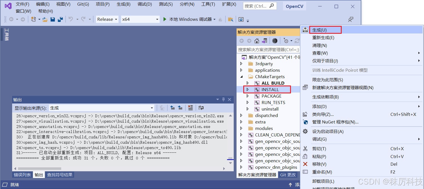
Task: Open Output panel window position dropdown arrow
Action: [218, 100]
